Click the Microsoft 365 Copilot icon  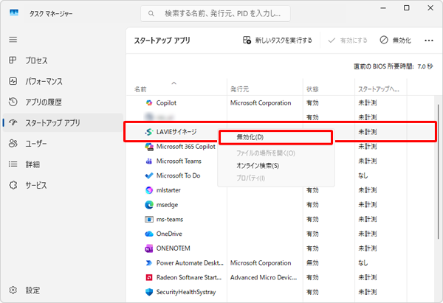click(149, 147)
